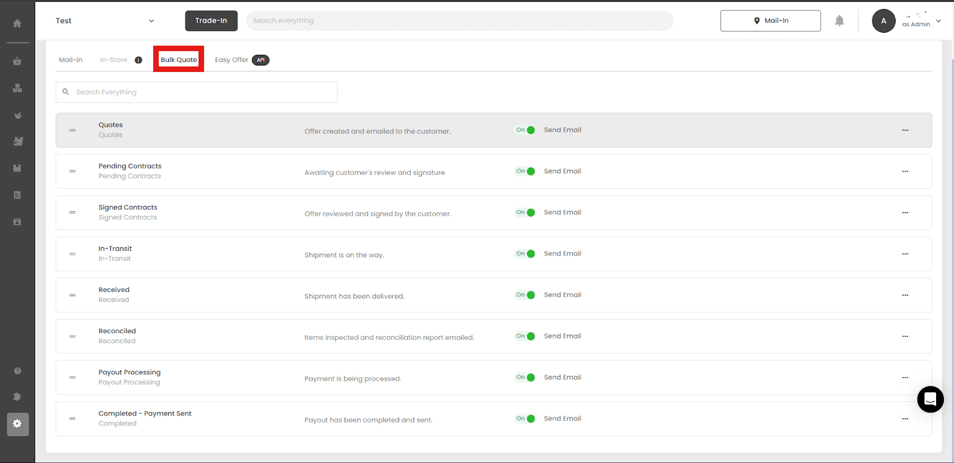954x463 pixels.
Task: Click the Payout Processing status title
Action: click(130, 372)
